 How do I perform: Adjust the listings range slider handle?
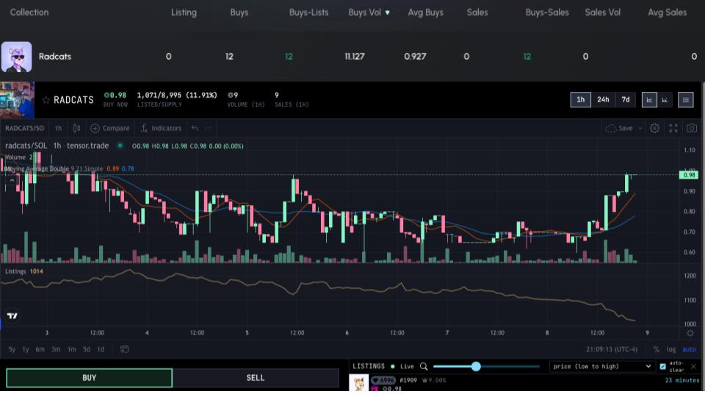tap(476, 366)
